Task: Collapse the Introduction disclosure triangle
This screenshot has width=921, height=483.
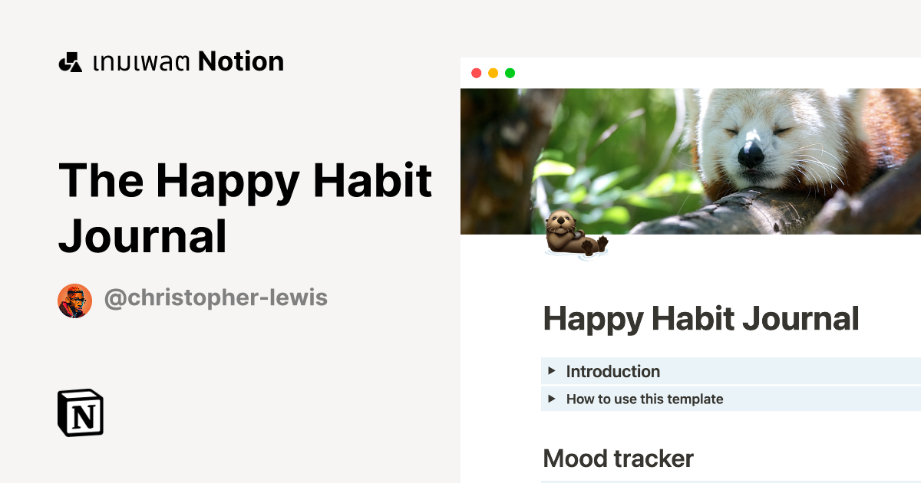Action: tap(552, 371)
